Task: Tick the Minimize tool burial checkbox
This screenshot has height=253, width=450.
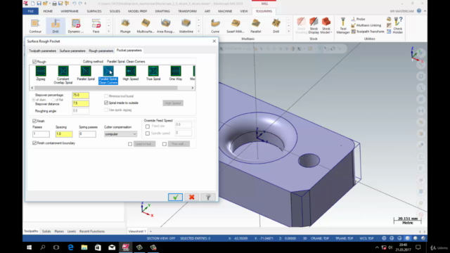Action: [106, 96]
